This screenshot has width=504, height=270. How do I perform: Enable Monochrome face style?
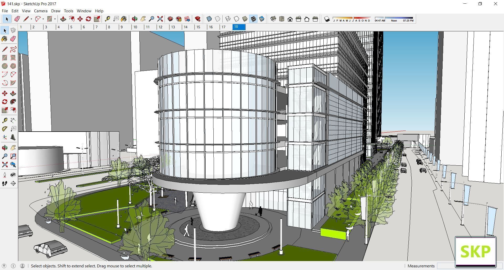(262, 19)
